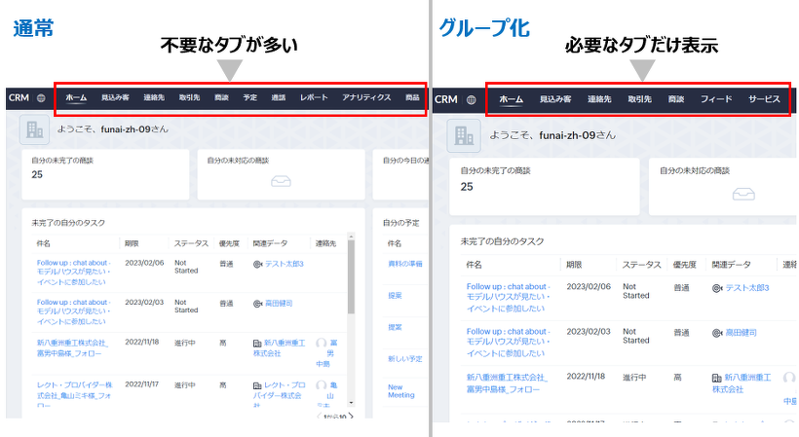The width and height of the screenshot is (799, 437).
Task: Click the globe icon in the left CRM header
Action: tap(41, 97)
